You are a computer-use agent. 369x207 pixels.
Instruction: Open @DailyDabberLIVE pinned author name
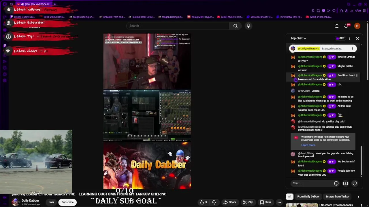pyautogui.click(x=308, y=49)
